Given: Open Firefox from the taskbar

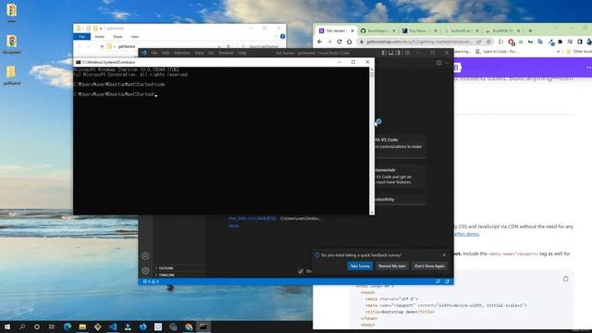Looking at the screenshot, I should click(x=143, y=327).
